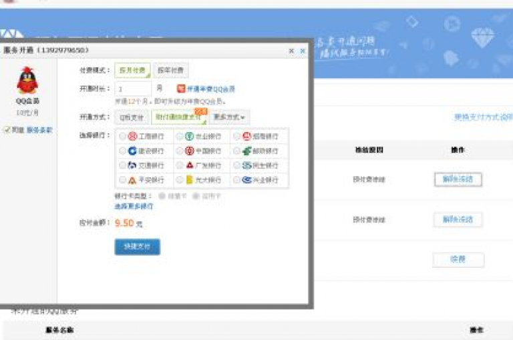Viewport: 513px width, 340px height.
Task: Click the 中国银行 red logo icon
Action: (190, 151)
